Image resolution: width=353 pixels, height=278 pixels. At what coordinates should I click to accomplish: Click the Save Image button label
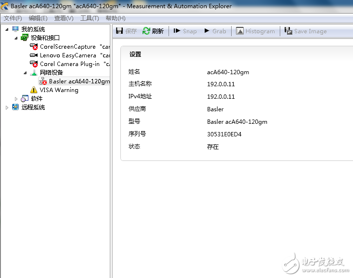pos(311,31)
